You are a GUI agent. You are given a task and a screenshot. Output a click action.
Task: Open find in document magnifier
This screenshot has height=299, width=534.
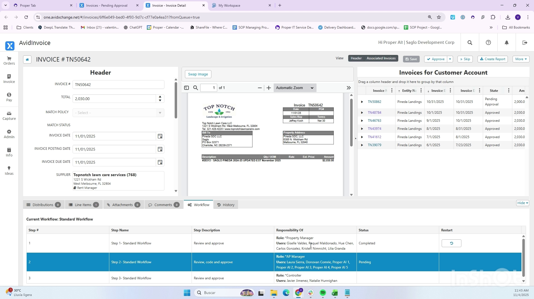[x=196, y=88]
